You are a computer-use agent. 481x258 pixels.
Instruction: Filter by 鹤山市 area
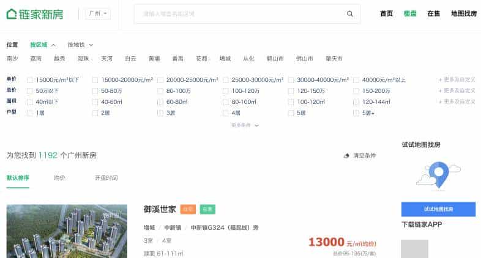click(x=275, y=59)
